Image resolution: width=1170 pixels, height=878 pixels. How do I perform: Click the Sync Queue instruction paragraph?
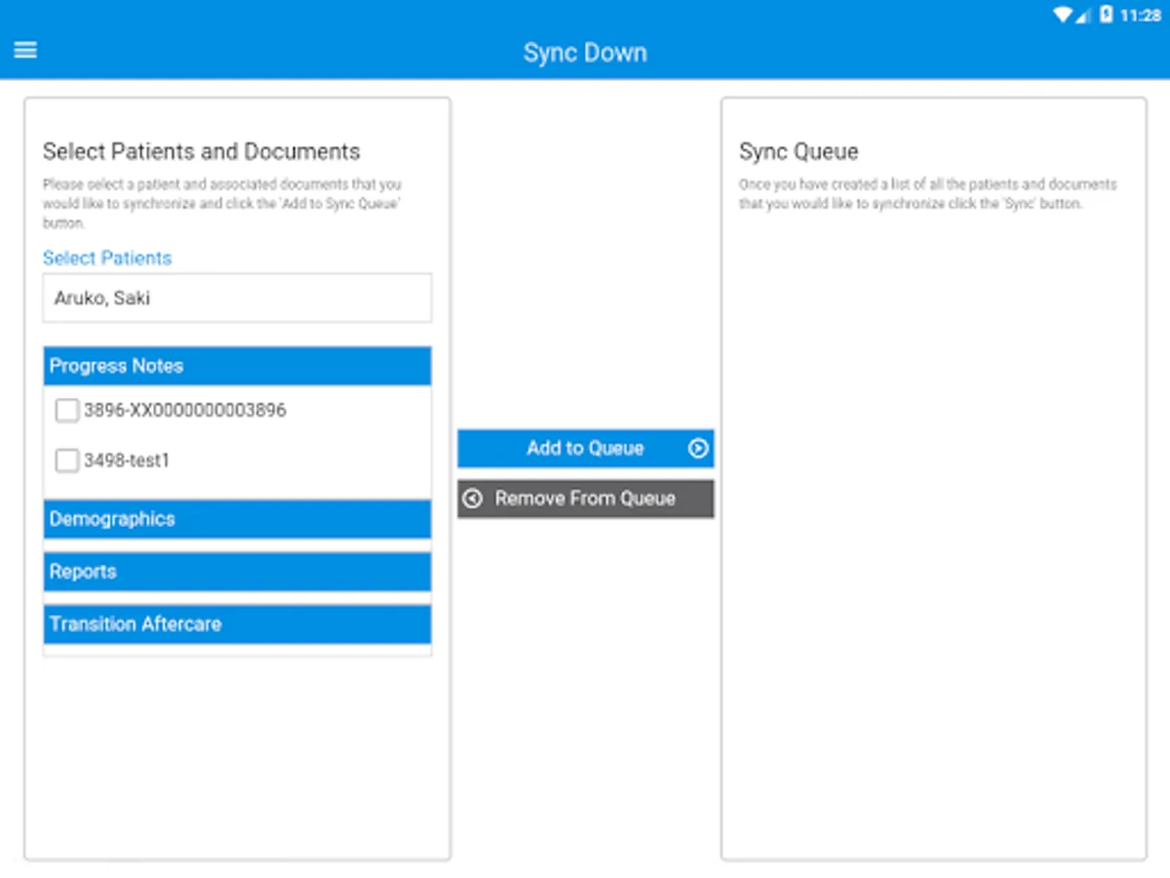point(927,194)
